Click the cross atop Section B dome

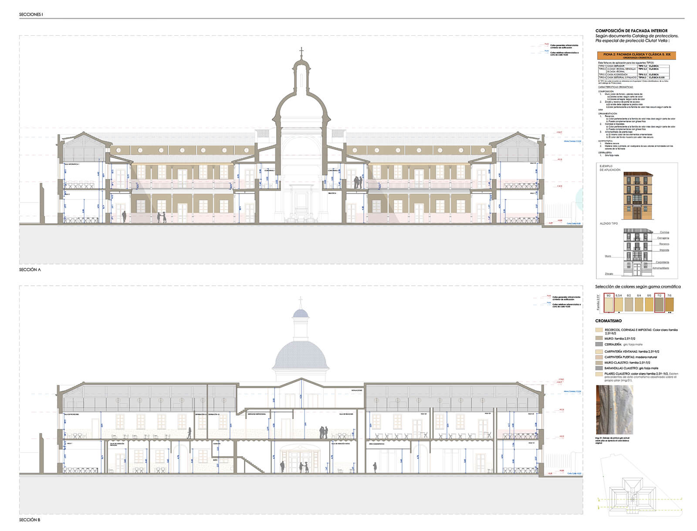pyautogui.click(x=300, y=301)
